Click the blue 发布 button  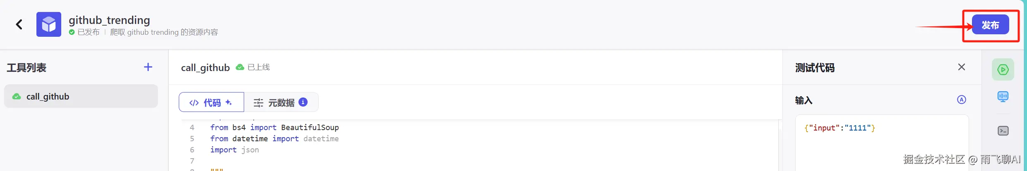coord(990,25)
